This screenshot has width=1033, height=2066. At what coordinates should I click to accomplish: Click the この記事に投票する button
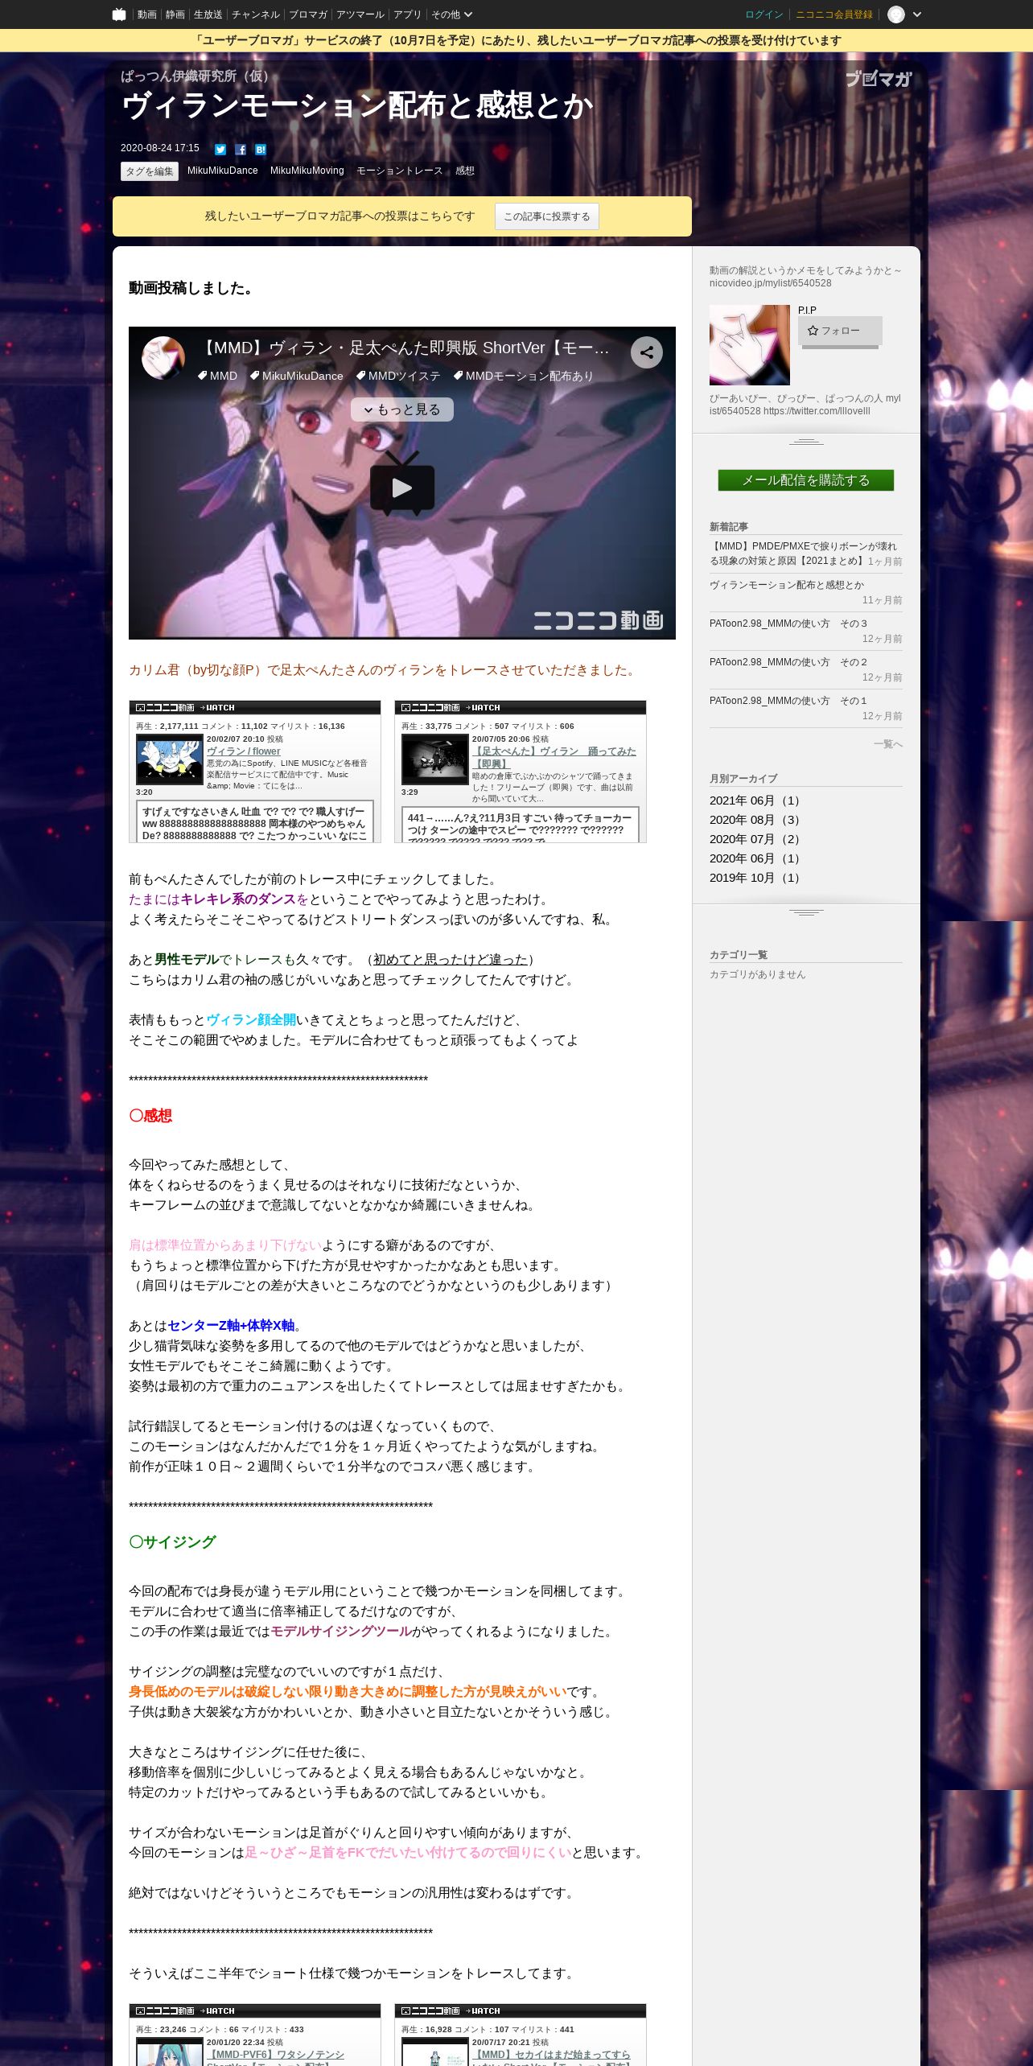pos(547,216)
